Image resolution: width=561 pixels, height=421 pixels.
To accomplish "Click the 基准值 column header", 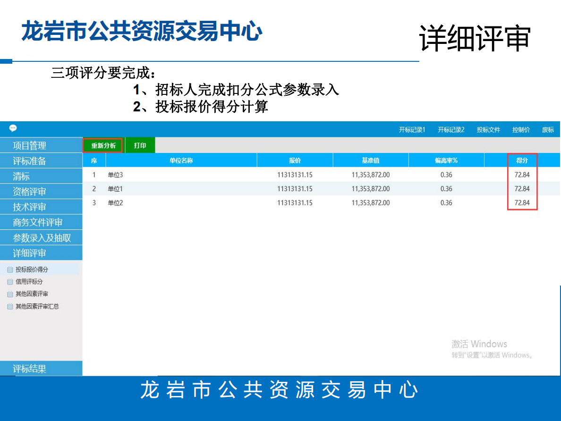I will coord(371,160).
